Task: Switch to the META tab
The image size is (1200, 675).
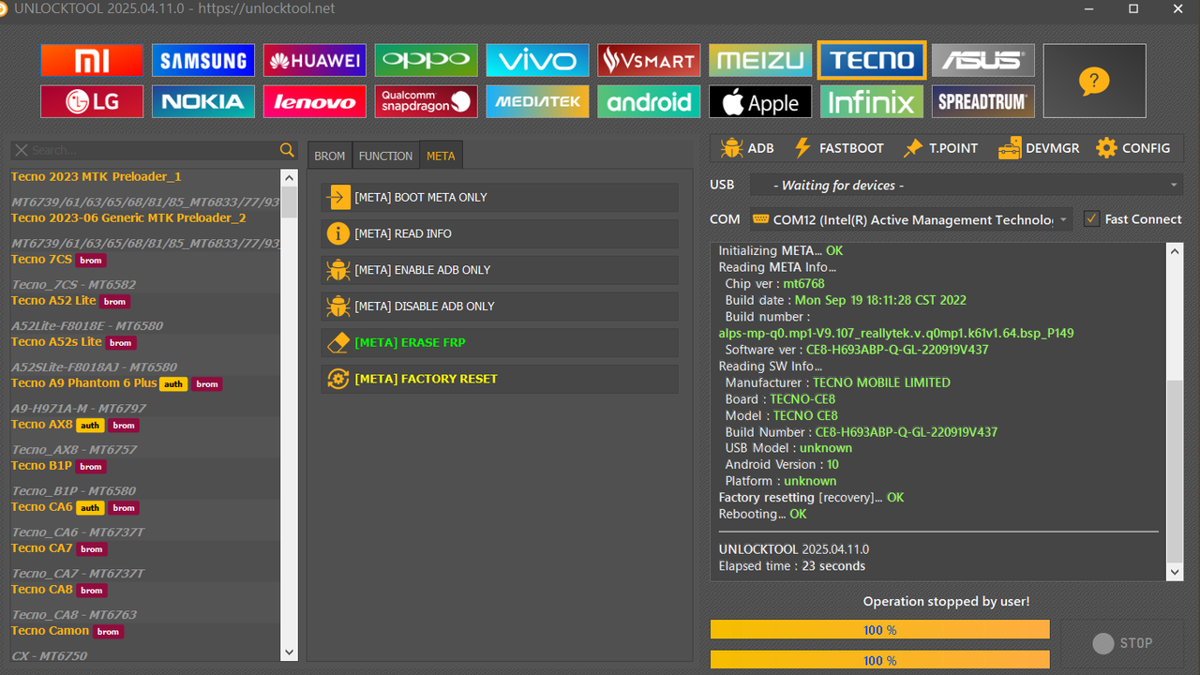Action: [x=441, y=156]
